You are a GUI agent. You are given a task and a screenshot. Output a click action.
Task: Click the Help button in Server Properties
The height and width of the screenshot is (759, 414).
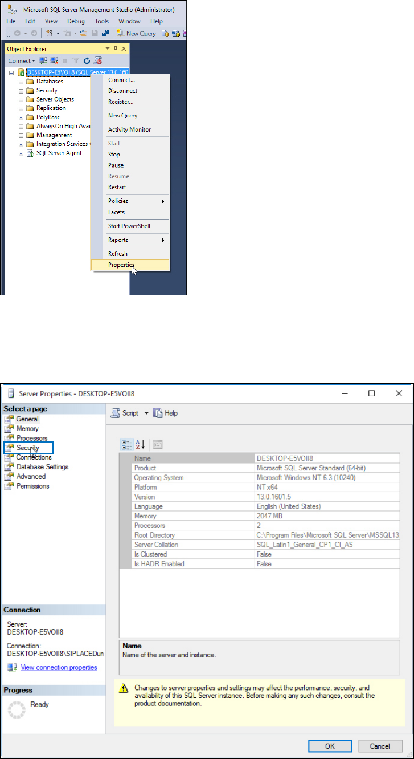[166, 413]
